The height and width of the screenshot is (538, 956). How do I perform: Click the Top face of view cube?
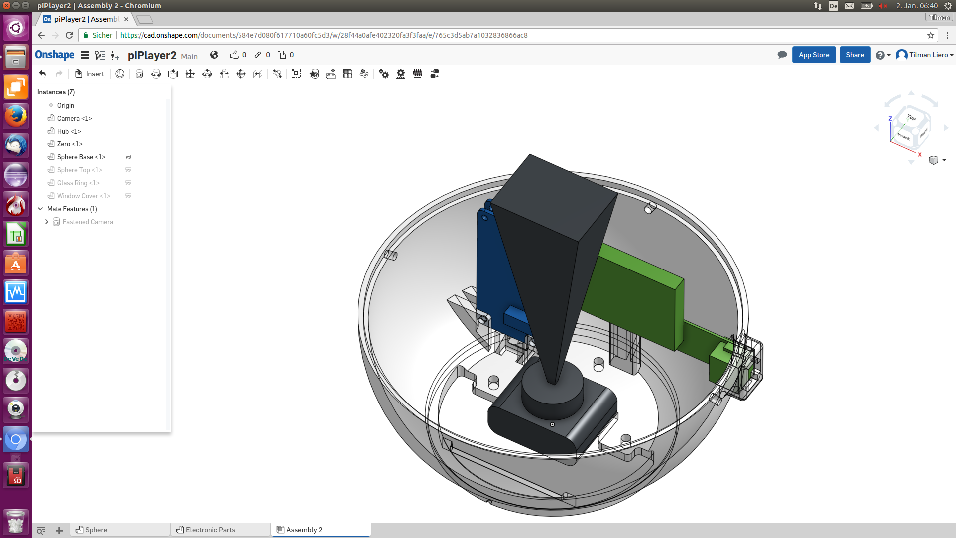coord(911,117)
